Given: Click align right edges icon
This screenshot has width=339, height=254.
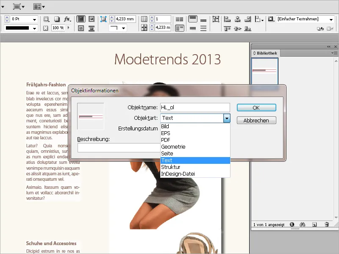Looking at the screenshot, I should [x=247, y=19].
